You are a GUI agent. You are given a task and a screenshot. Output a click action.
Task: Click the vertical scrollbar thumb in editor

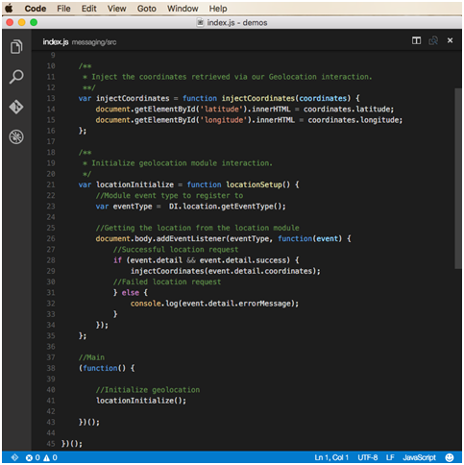tap(458, 178)
